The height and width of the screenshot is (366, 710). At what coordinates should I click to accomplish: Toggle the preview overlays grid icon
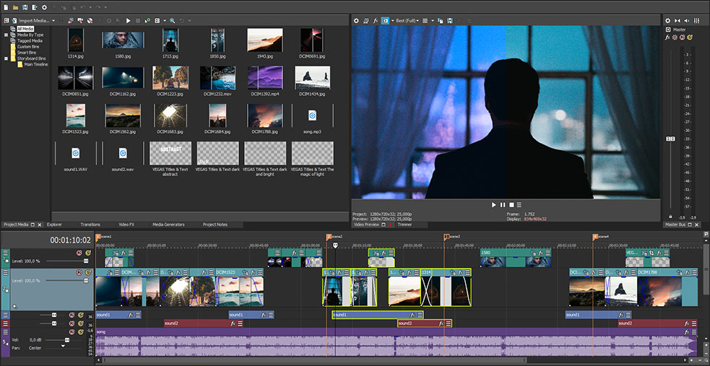[x=425, y=21]
